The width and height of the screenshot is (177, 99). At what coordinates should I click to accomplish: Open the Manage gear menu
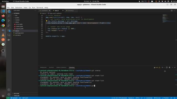(9, 94)
